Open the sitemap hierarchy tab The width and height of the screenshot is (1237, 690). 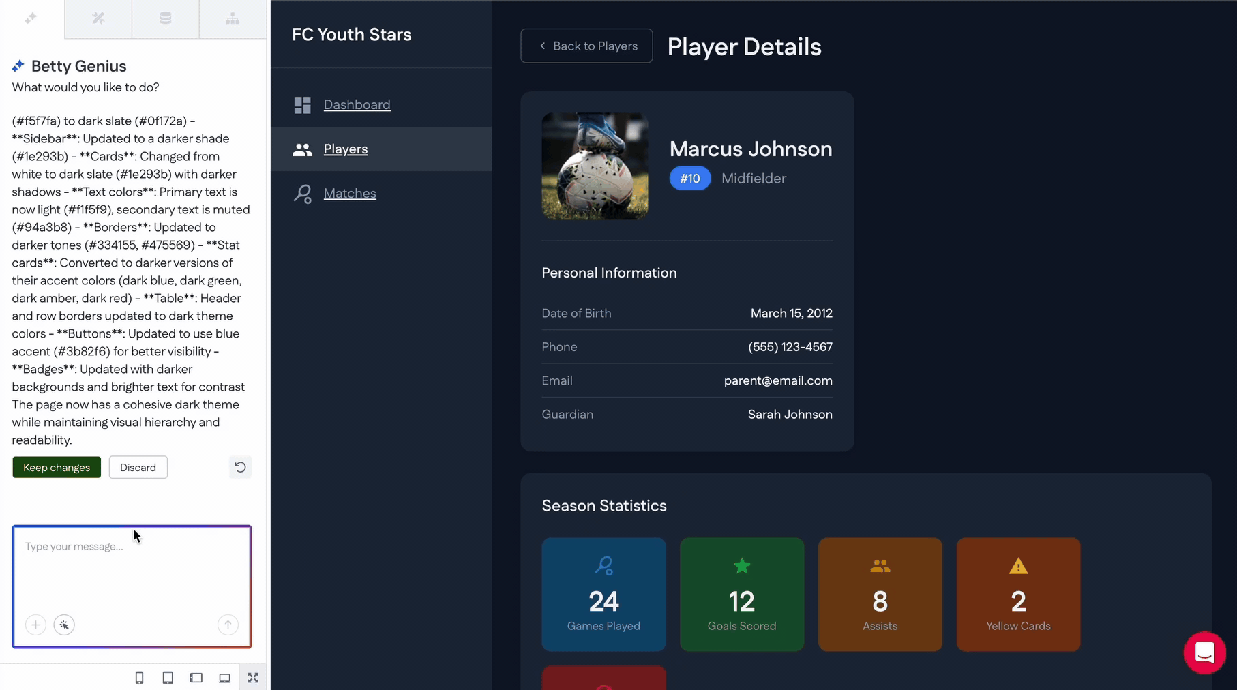(x=233, y=18)
